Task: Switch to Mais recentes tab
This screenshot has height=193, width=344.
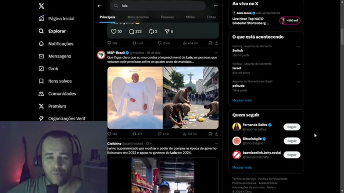Action: coord(138,17)
